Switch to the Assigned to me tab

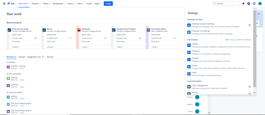coord(36,57)
